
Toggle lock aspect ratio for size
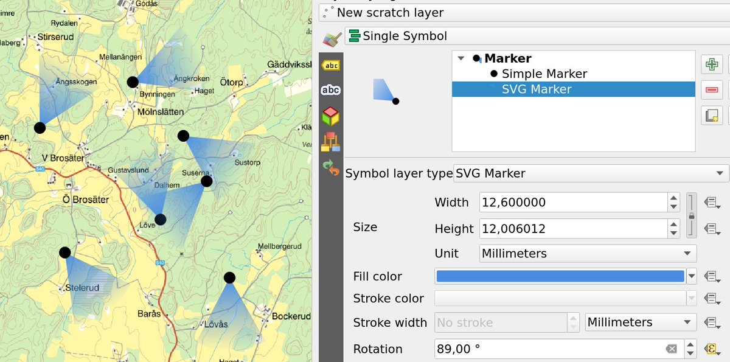pos(692,215)
